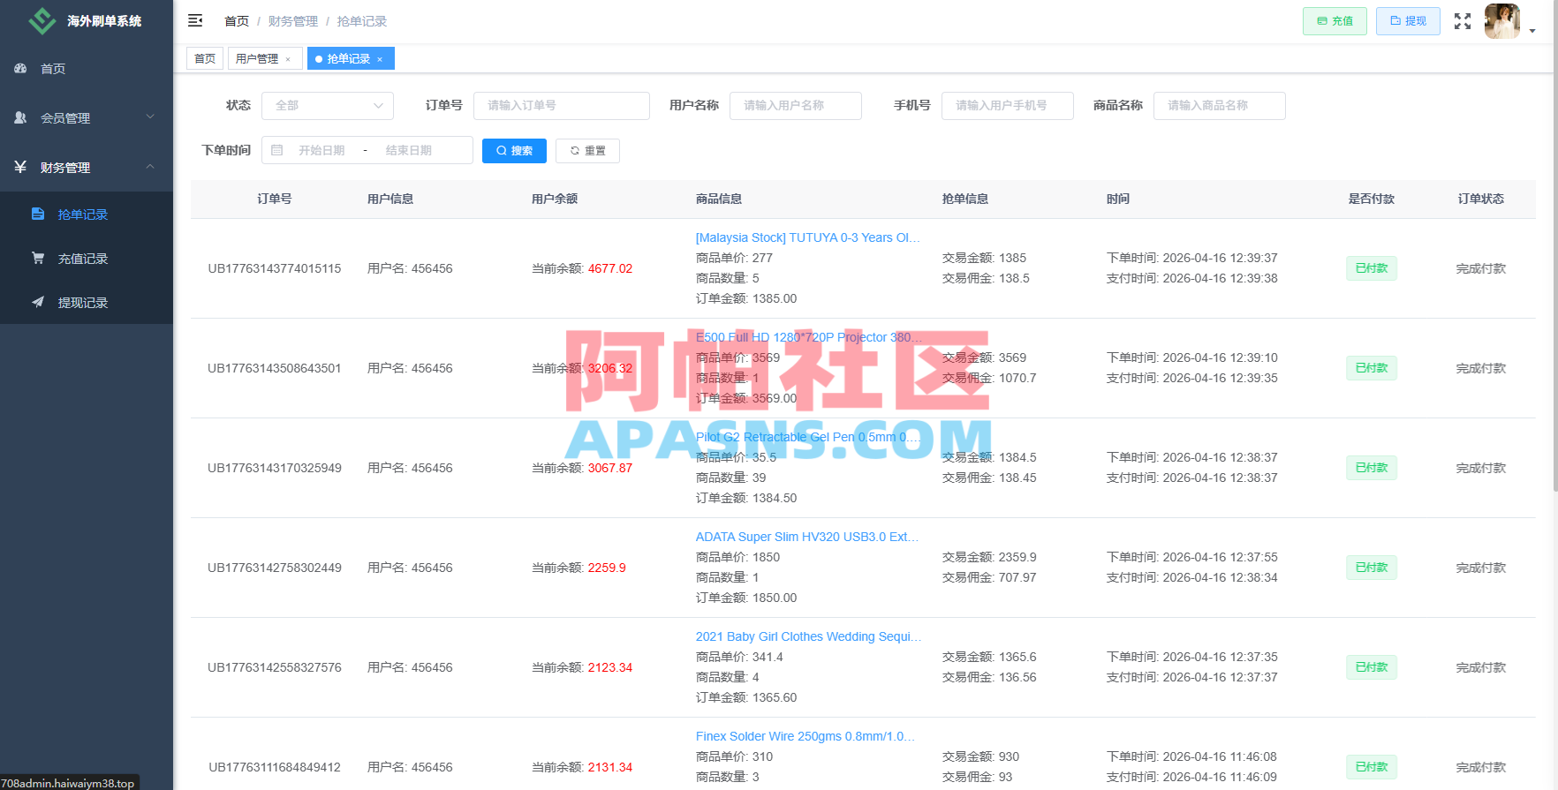The height and width of the screenshot is (790, 1558).
Task: Click the yen icon for 财务管理
Action: 20,167
